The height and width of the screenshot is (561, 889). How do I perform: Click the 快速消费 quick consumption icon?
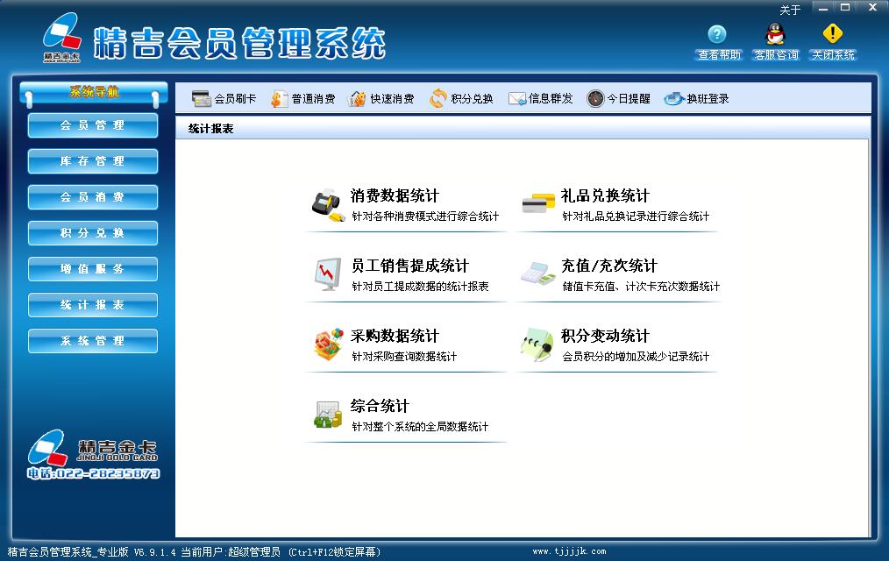coord(357,99)
